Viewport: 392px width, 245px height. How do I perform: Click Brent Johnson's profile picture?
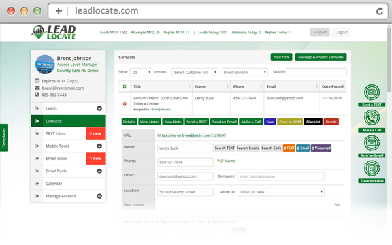click(44, 64)
